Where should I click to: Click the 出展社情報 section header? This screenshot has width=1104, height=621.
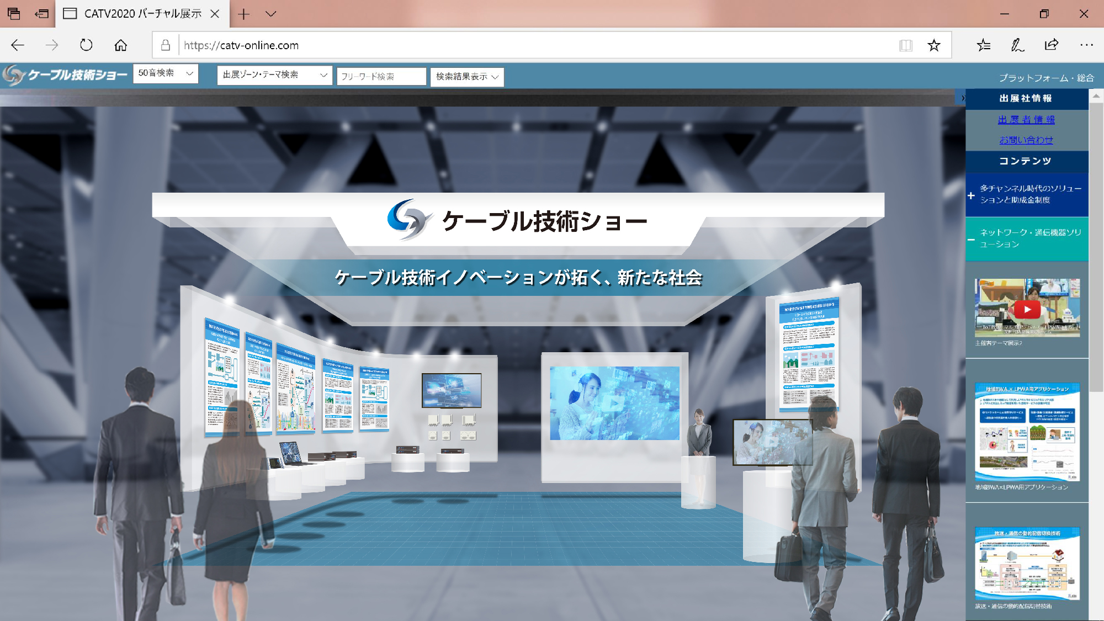pyautogui.click(x=1027, y=98)
